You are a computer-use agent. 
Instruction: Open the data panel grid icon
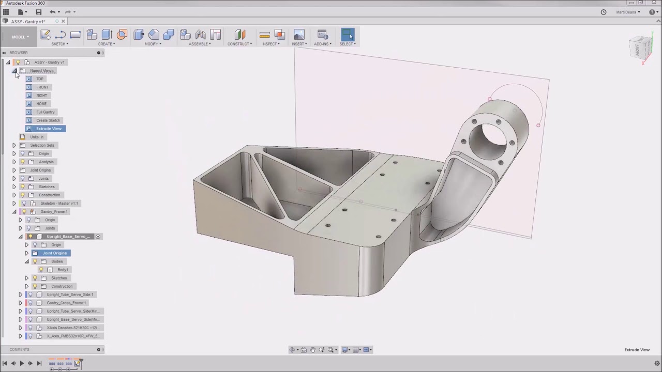[6, 12]
